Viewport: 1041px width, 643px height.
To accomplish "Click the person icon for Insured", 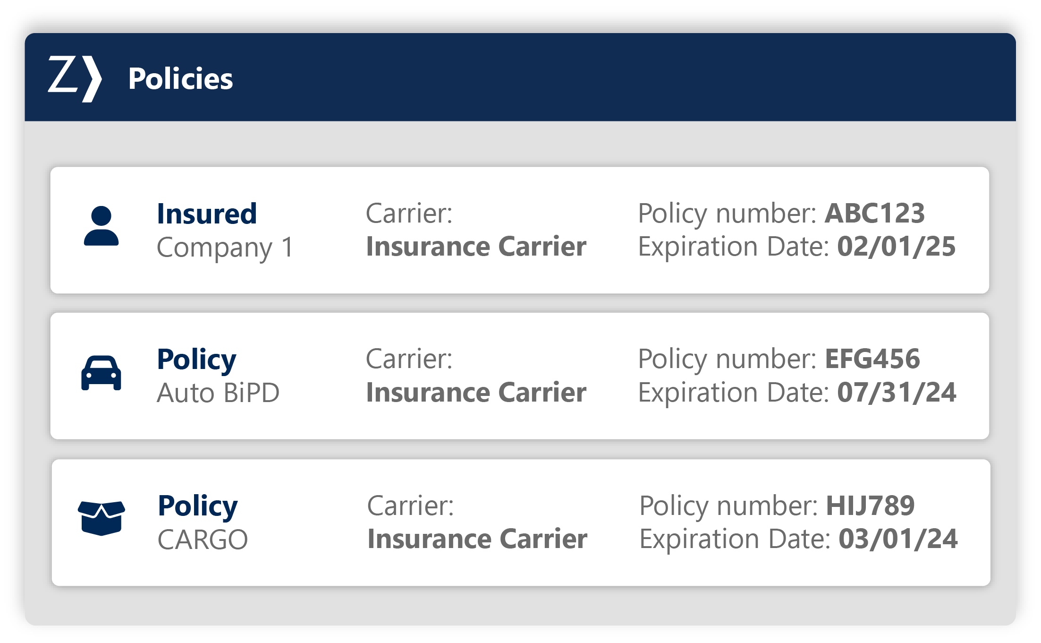I will pyautogui.click(x=101, y=226).
